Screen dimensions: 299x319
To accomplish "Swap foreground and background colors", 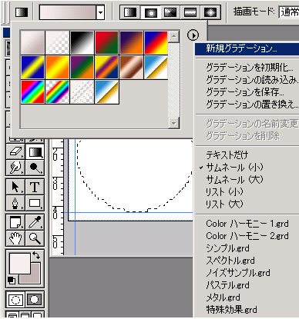I will 36,255.
